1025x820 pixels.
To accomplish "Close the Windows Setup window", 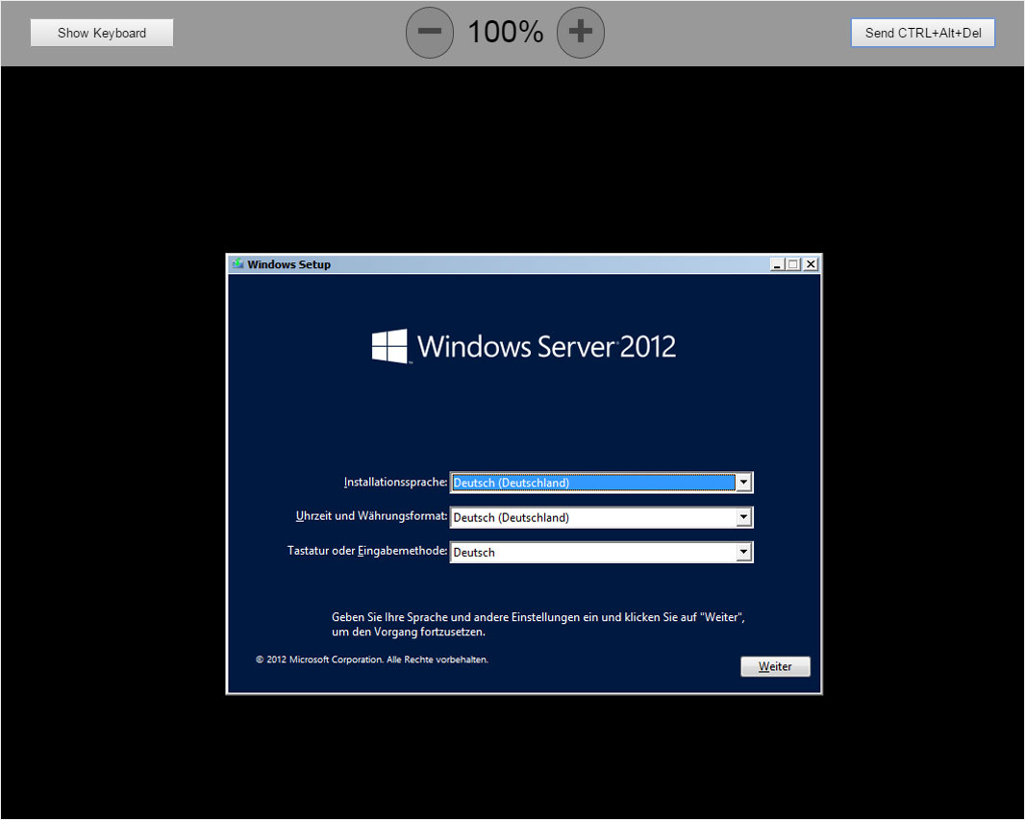I will (811, 264).
